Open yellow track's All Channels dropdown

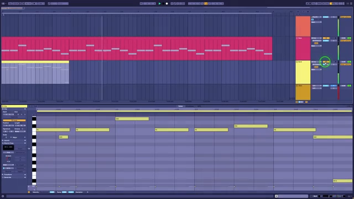tap(317, 65)
